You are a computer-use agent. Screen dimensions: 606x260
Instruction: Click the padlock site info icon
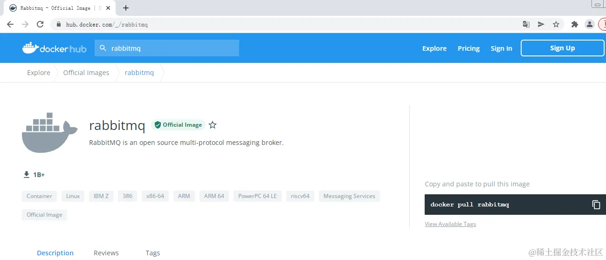tap(59, 24)
